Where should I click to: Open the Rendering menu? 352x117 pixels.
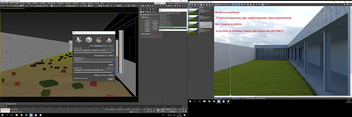coord(60,3)
